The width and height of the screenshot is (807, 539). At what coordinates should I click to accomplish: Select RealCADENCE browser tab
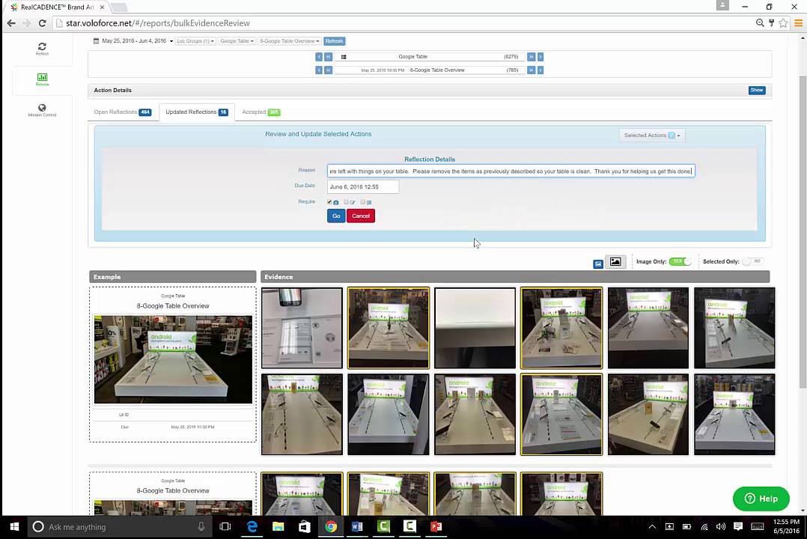[x=57, y=7]
